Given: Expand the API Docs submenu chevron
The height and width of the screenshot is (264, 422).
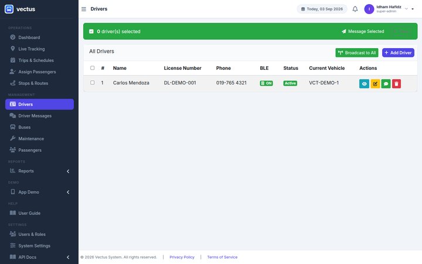Looking at the screenshot, I should tap(68, 258).
